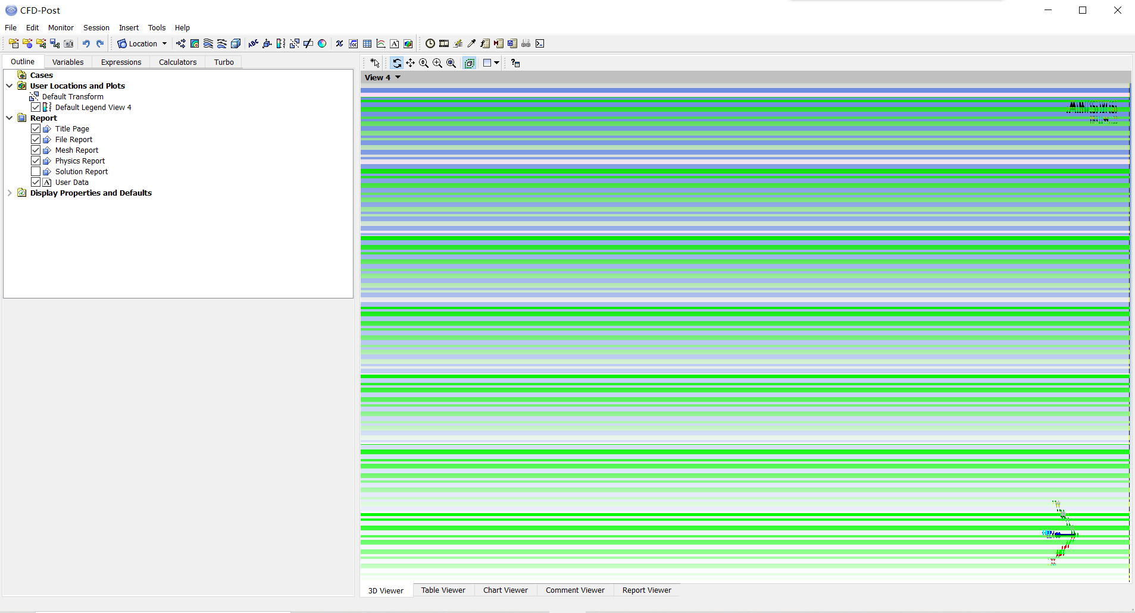Image resolution: width=1135 pixels, height=613 pixels.
Task: Insert a Table using the grid icon
Action: [367, 43]
